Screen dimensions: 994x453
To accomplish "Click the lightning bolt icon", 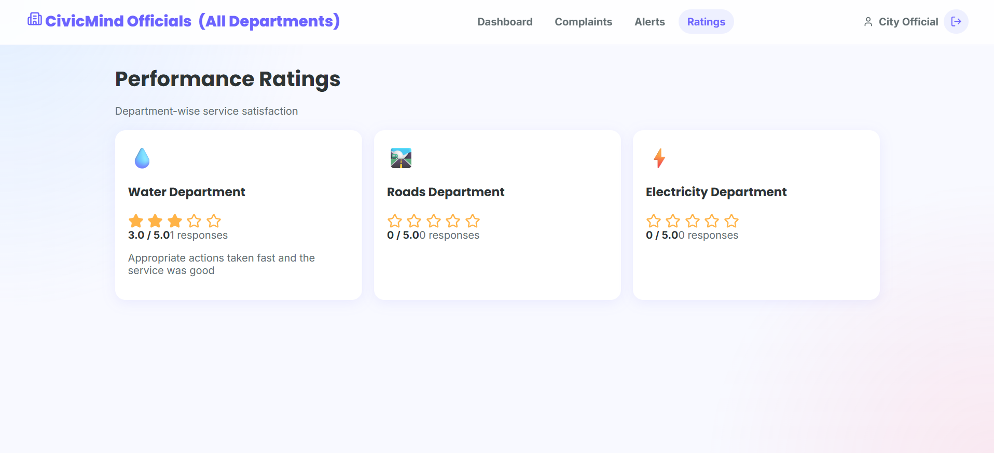I will [659, 158].
